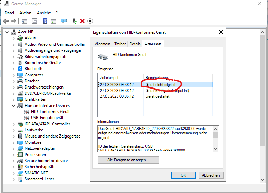Expand the Akkus node

tap(14, 38)
